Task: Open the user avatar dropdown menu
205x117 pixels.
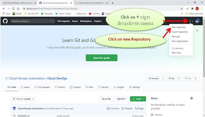Action: point(198,21)
